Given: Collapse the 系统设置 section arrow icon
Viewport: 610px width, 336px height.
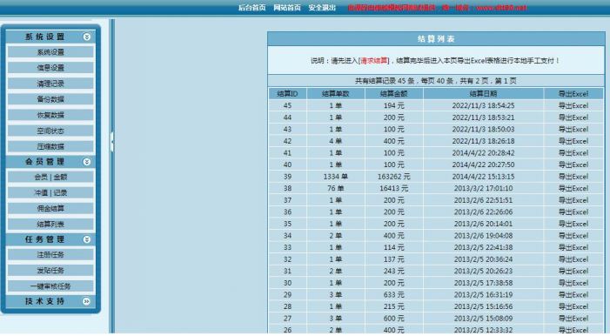Looking at the screenshot, I should pos(87,37).
